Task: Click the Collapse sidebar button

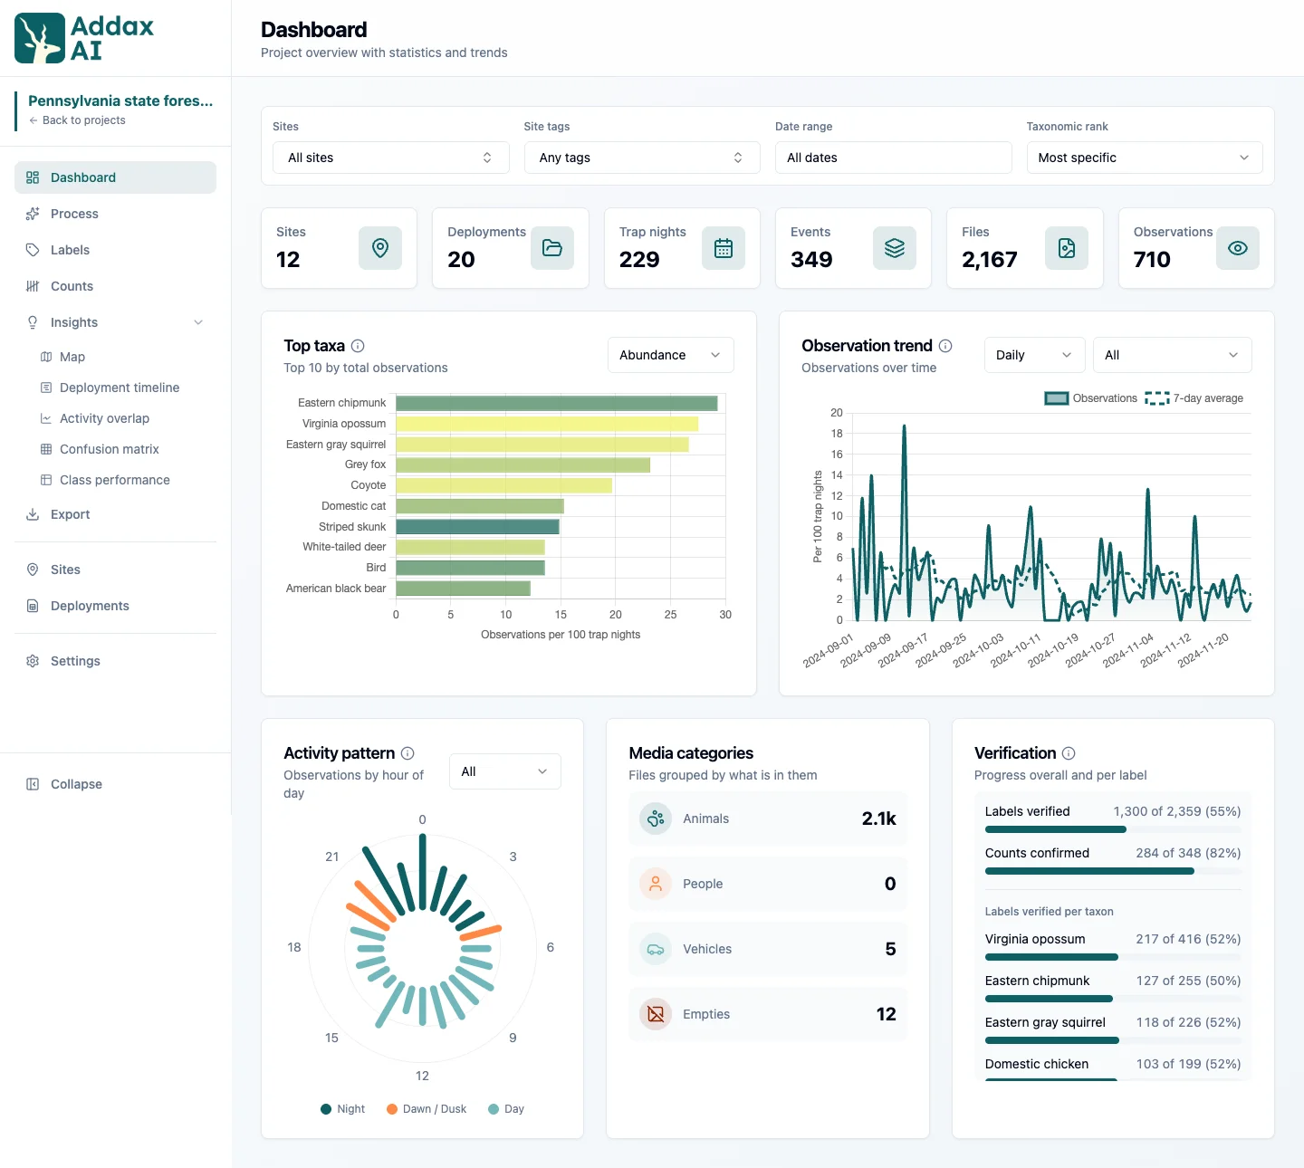Action: tap(115, 784)
